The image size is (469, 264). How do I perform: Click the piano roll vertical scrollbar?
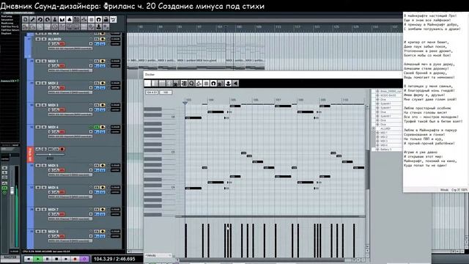pos(367,169)
